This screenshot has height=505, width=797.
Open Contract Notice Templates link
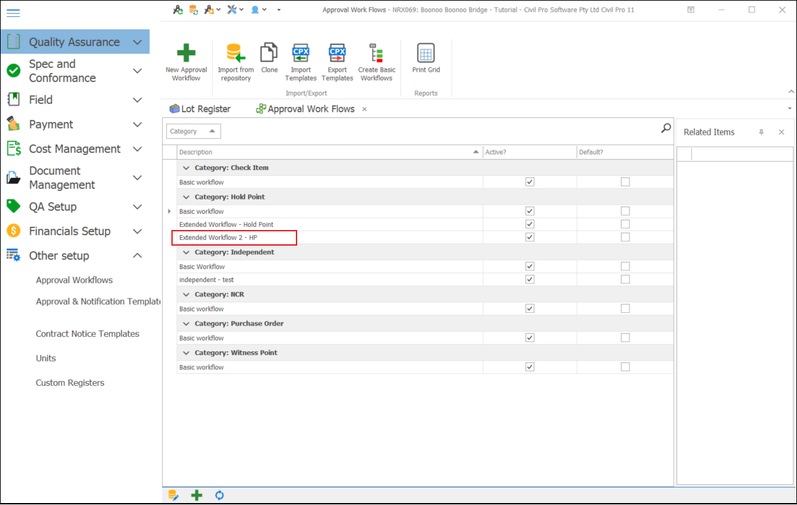[87, 334]
